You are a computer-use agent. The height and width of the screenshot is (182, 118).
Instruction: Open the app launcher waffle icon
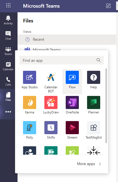pos(8,5)
